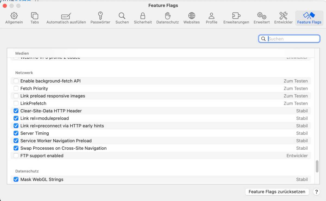326x201 pixels.
Task: Select the Erweiterungen puzzle piece icon
Action: (236, 16)
